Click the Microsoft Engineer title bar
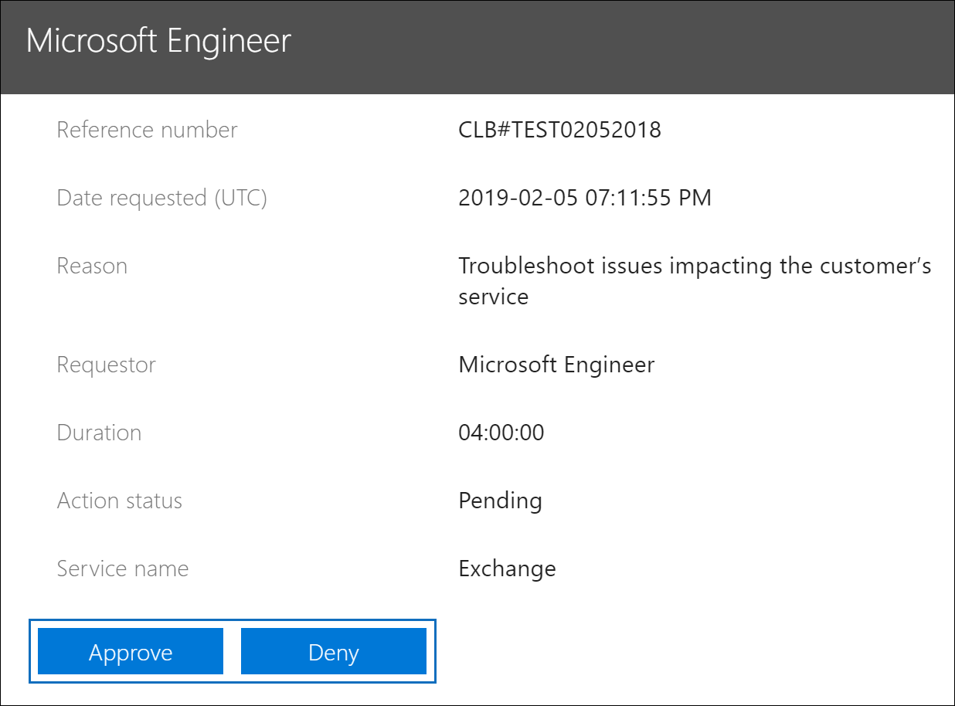The height and width of the screenshot is (706, 955). click(x=159, y=40)
